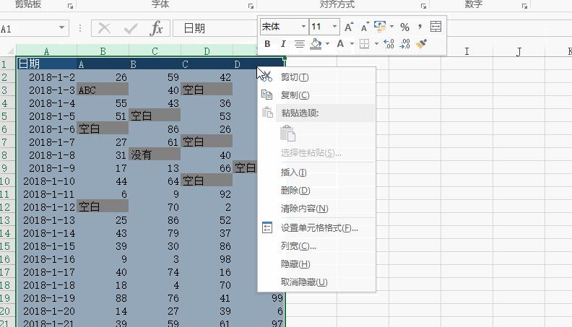572x327 pixels.
Task: Click the formula bar options dots
Action: (x=80, y=28)
